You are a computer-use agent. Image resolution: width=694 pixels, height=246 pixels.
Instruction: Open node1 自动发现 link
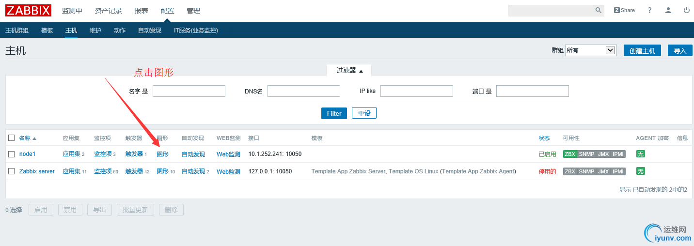pyautogui.click(x=193, y=154)
